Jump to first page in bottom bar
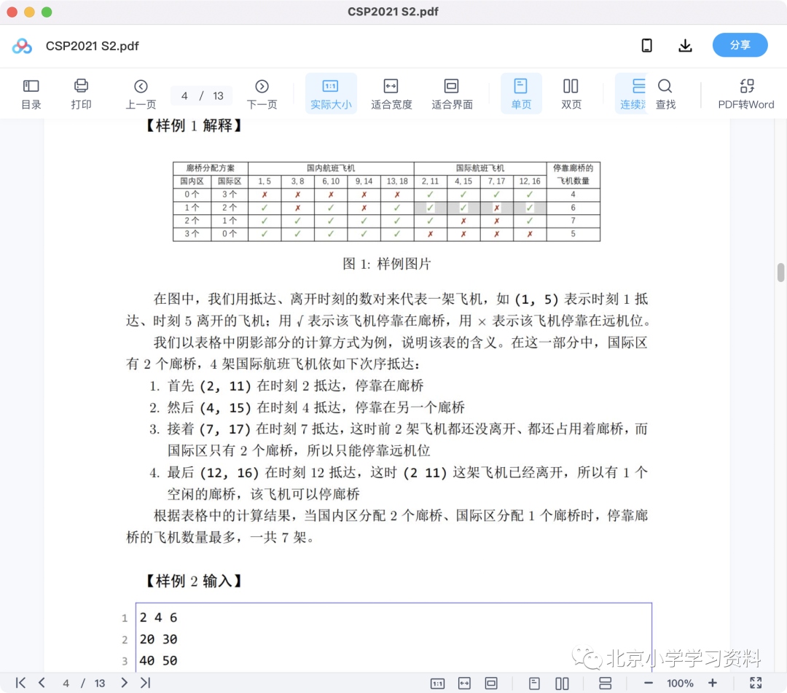Image resolution: width=787 pixels, height=693 pixels. [20, 683]
